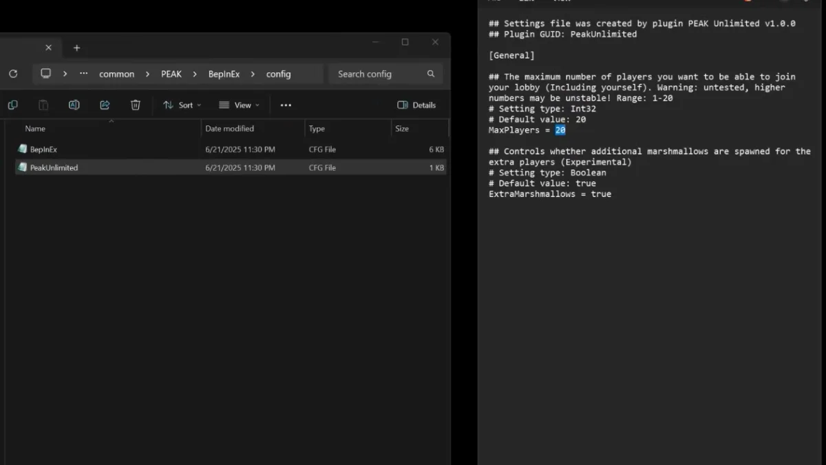Click the 6 KB size value
The image size is (826, 465).
coord(437,149)
